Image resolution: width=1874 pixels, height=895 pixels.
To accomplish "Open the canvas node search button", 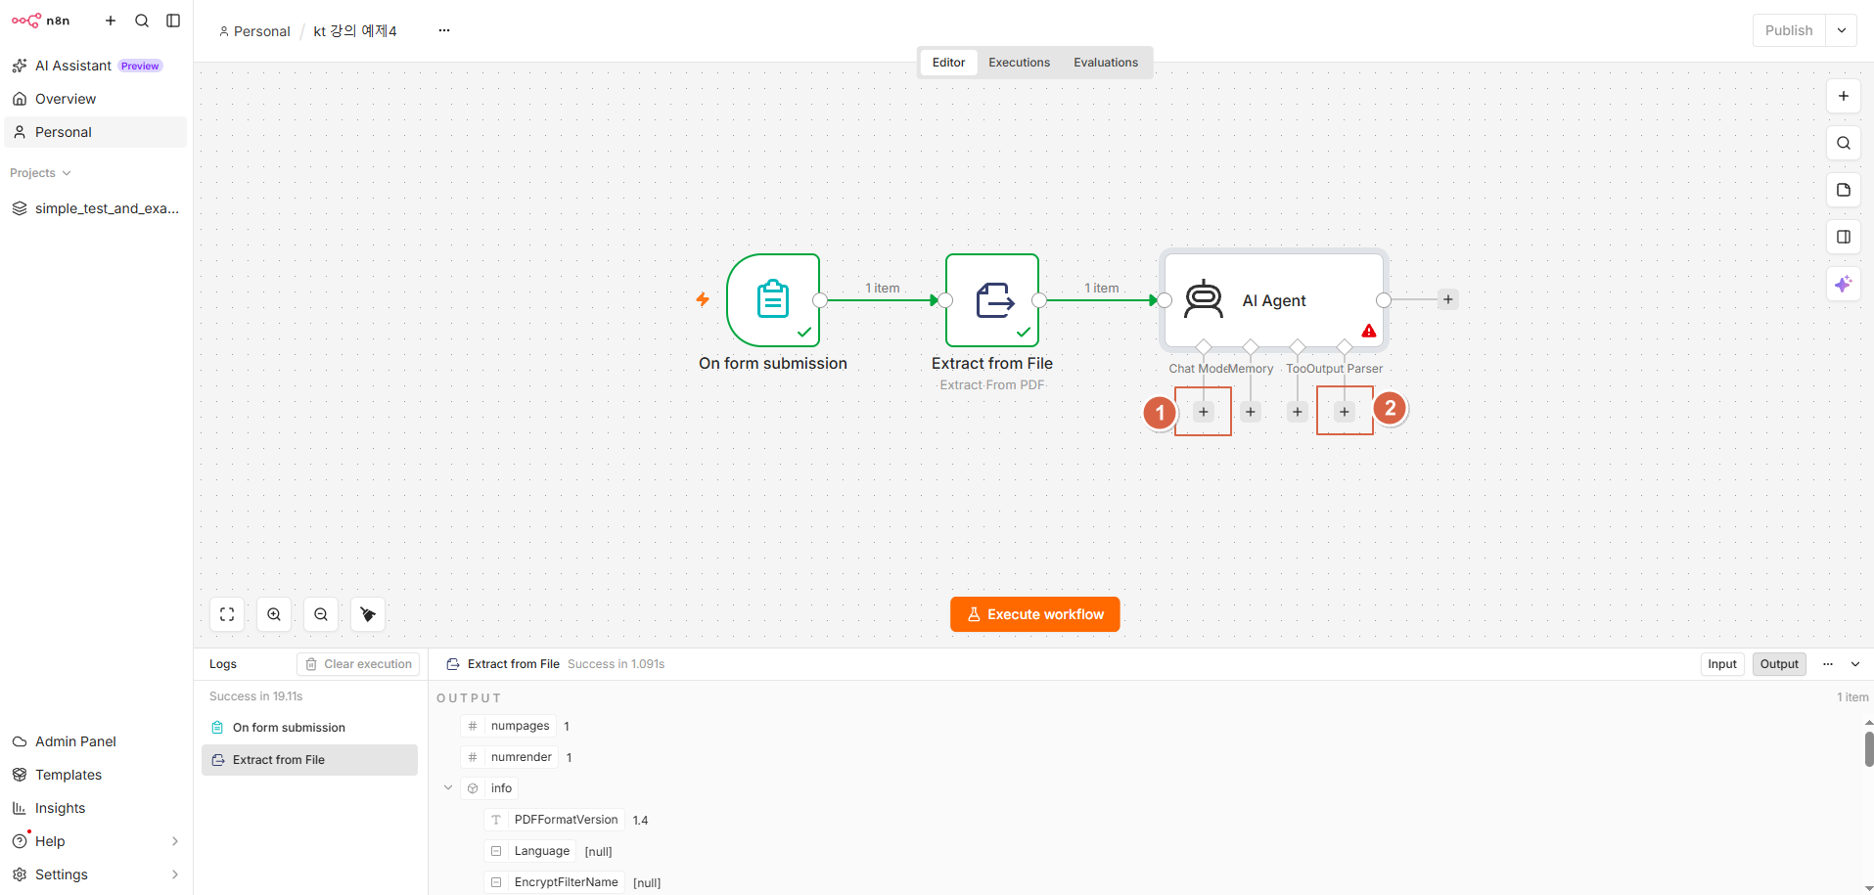I will (1844, 143).
